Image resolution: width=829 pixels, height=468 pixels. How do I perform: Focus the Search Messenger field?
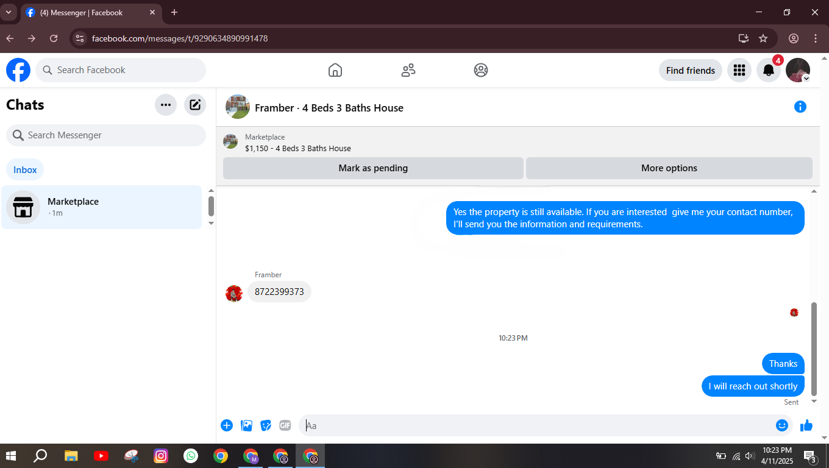tap(106, 135)
